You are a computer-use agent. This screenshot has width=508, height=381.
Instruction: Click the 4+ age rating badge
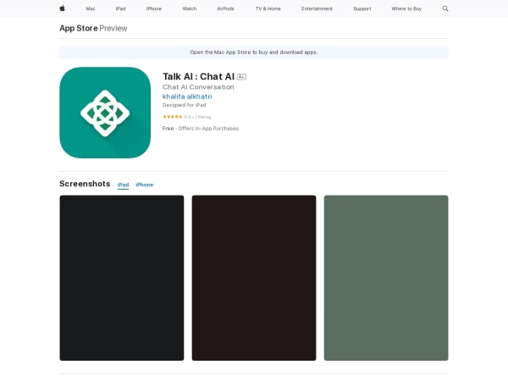pos(241,76)
